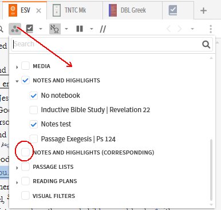Click the column layout icon
Viewport: 221px width, 210px height.
point(80,29)
